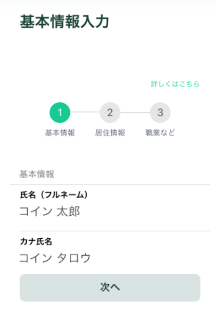Viewport: 216px width, 324px height.
Task: Click the 氏名(フルネーム)field label
Action: [x=54, y=195]
